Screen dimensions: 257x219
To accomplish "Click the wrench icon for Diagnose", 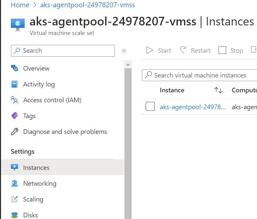I will point(15,132).
